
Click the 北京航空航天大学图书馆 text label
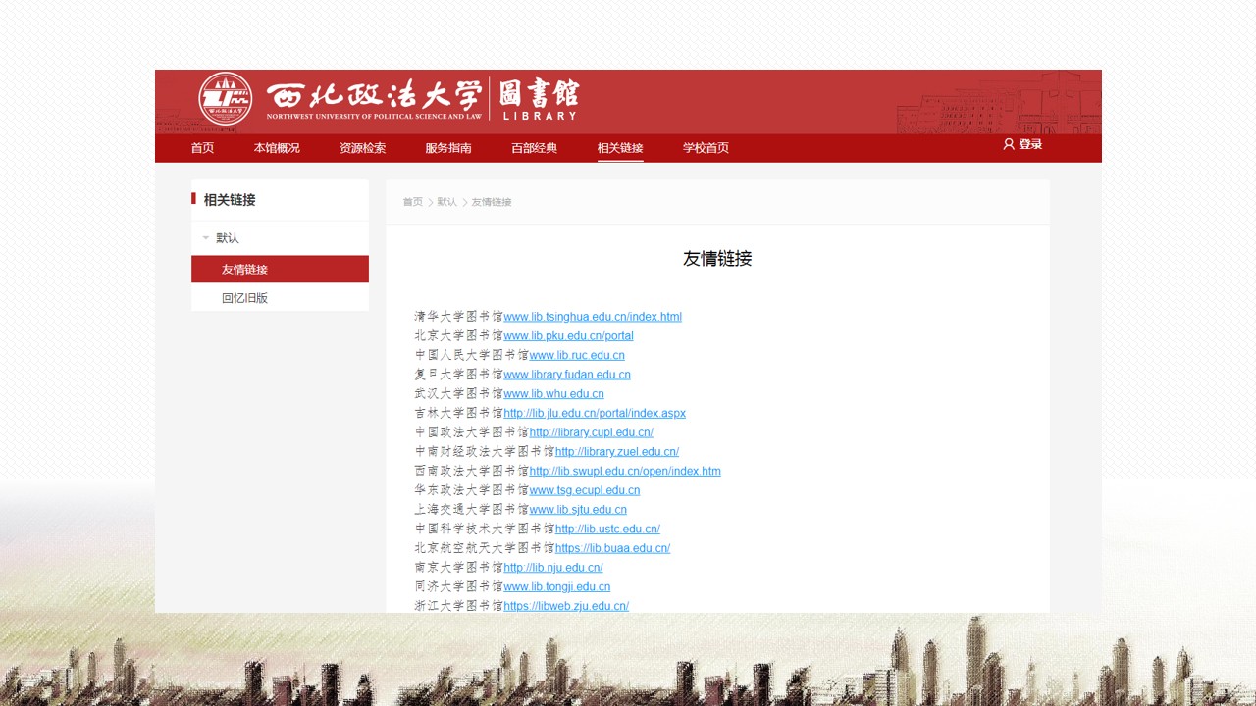click(x=485, y=548)
